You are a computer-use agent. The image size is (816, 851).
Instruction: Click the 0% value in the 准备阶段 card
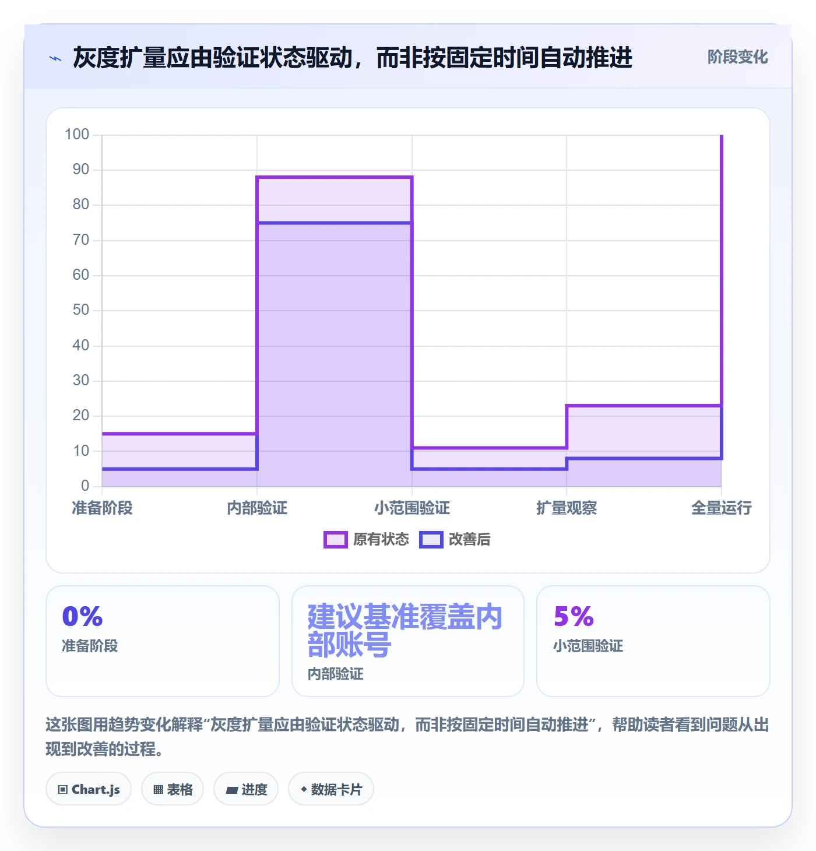82,617
